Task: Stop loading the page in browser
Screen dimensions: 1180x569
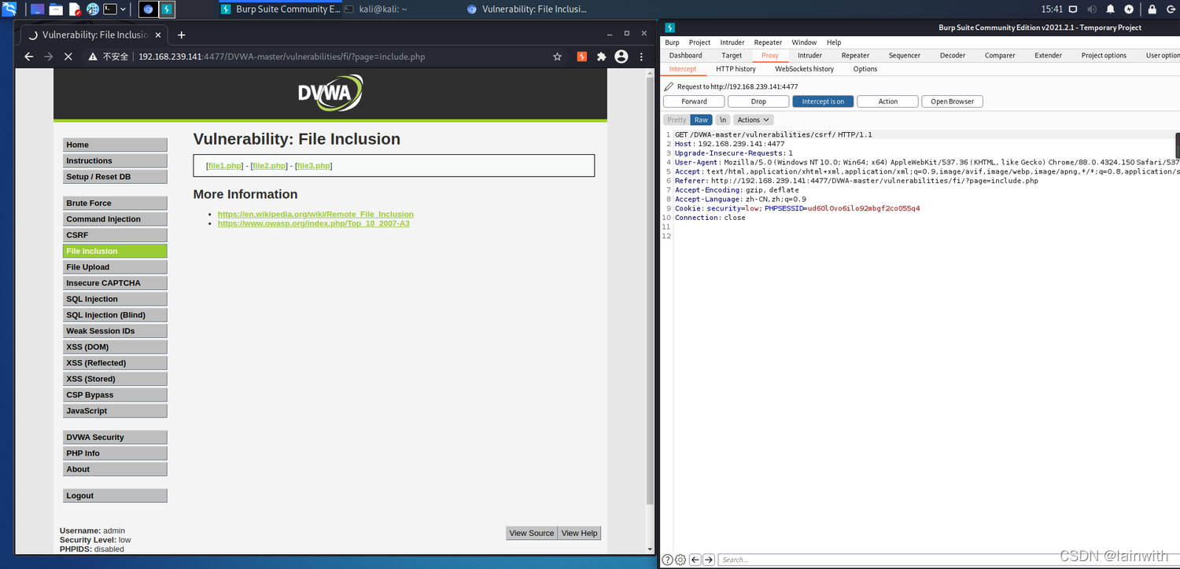Action: 68,57
